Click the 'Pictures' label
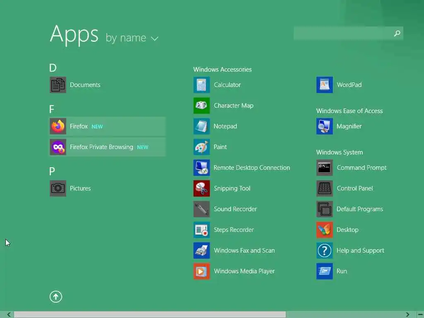The width and height of the screenshot is (424, 318). (x=80, y=188)
